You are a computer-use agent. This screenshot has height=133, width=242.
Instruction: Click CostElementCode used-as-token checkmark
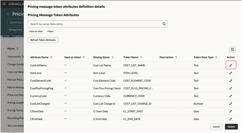point(65,80)
